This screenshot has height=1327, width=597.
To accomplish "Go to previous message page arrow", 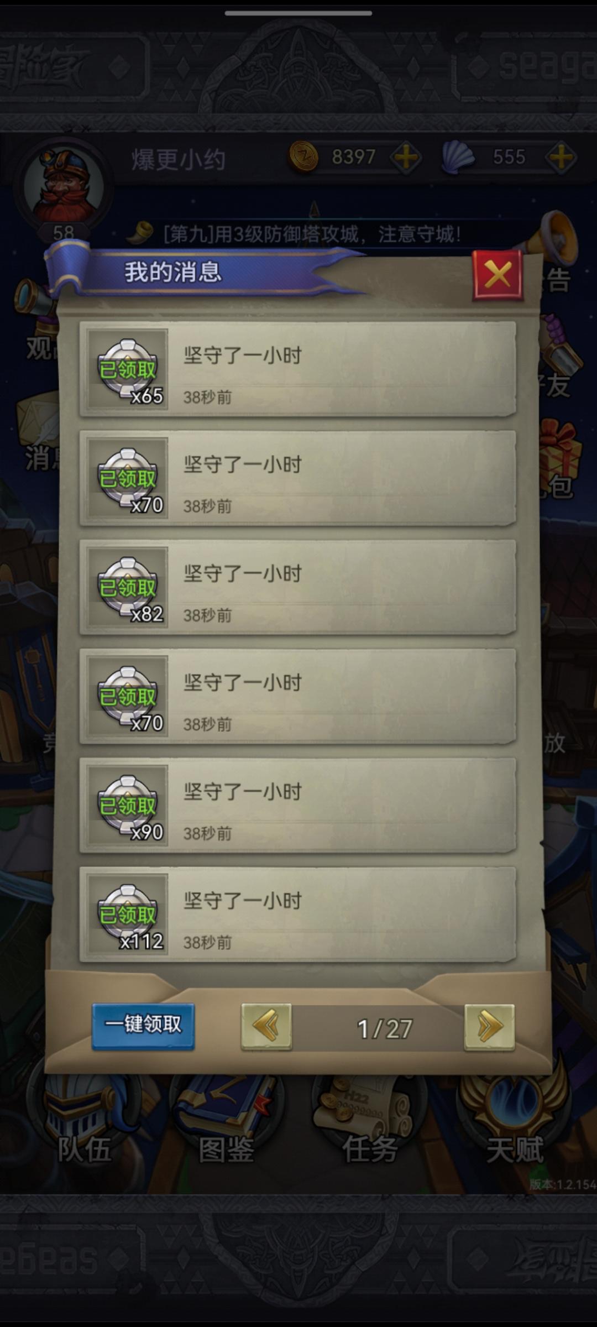I will coord(266,1026).
